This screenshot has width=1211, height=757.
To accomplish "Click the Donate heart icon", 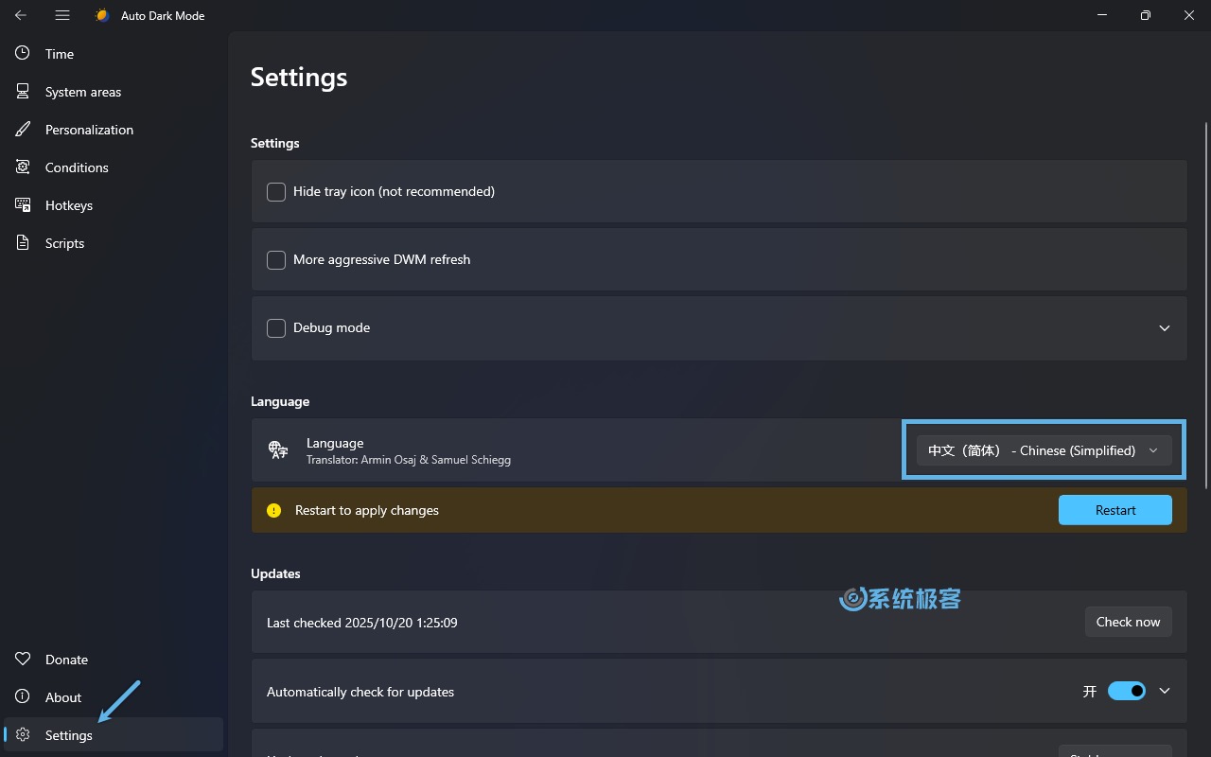I will pyautogui.click(x=23, y=660).
